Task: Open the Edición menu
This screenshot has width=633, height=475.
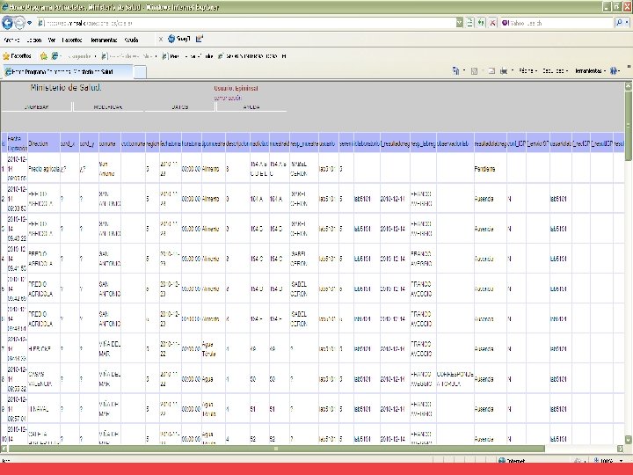Action: tap(34, 40)
